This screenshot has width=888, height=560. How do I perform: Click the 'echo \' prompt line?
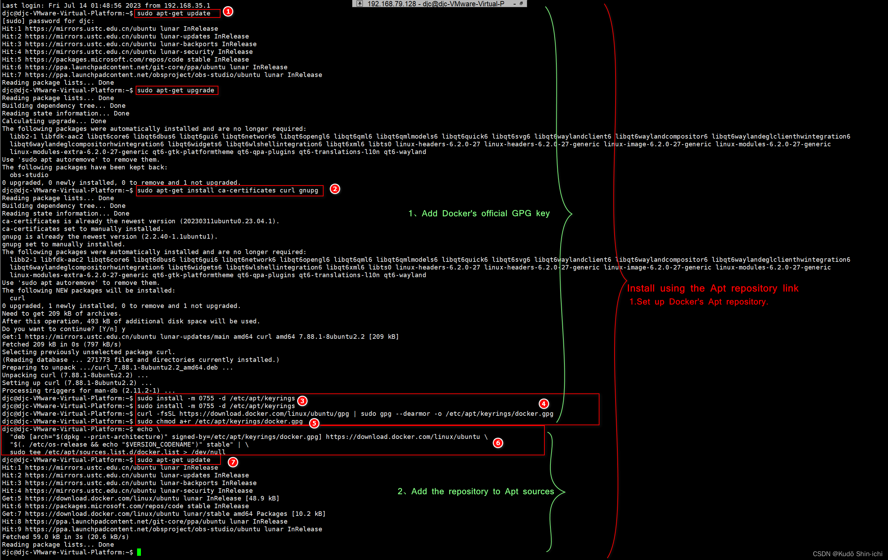pyautogui.click(x=81, y=429)
